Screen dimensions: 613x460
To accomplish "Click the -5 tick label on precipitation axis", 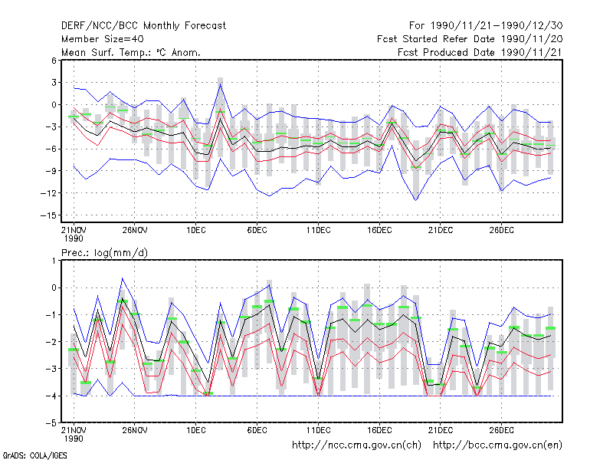I will [x=51, y=423].
